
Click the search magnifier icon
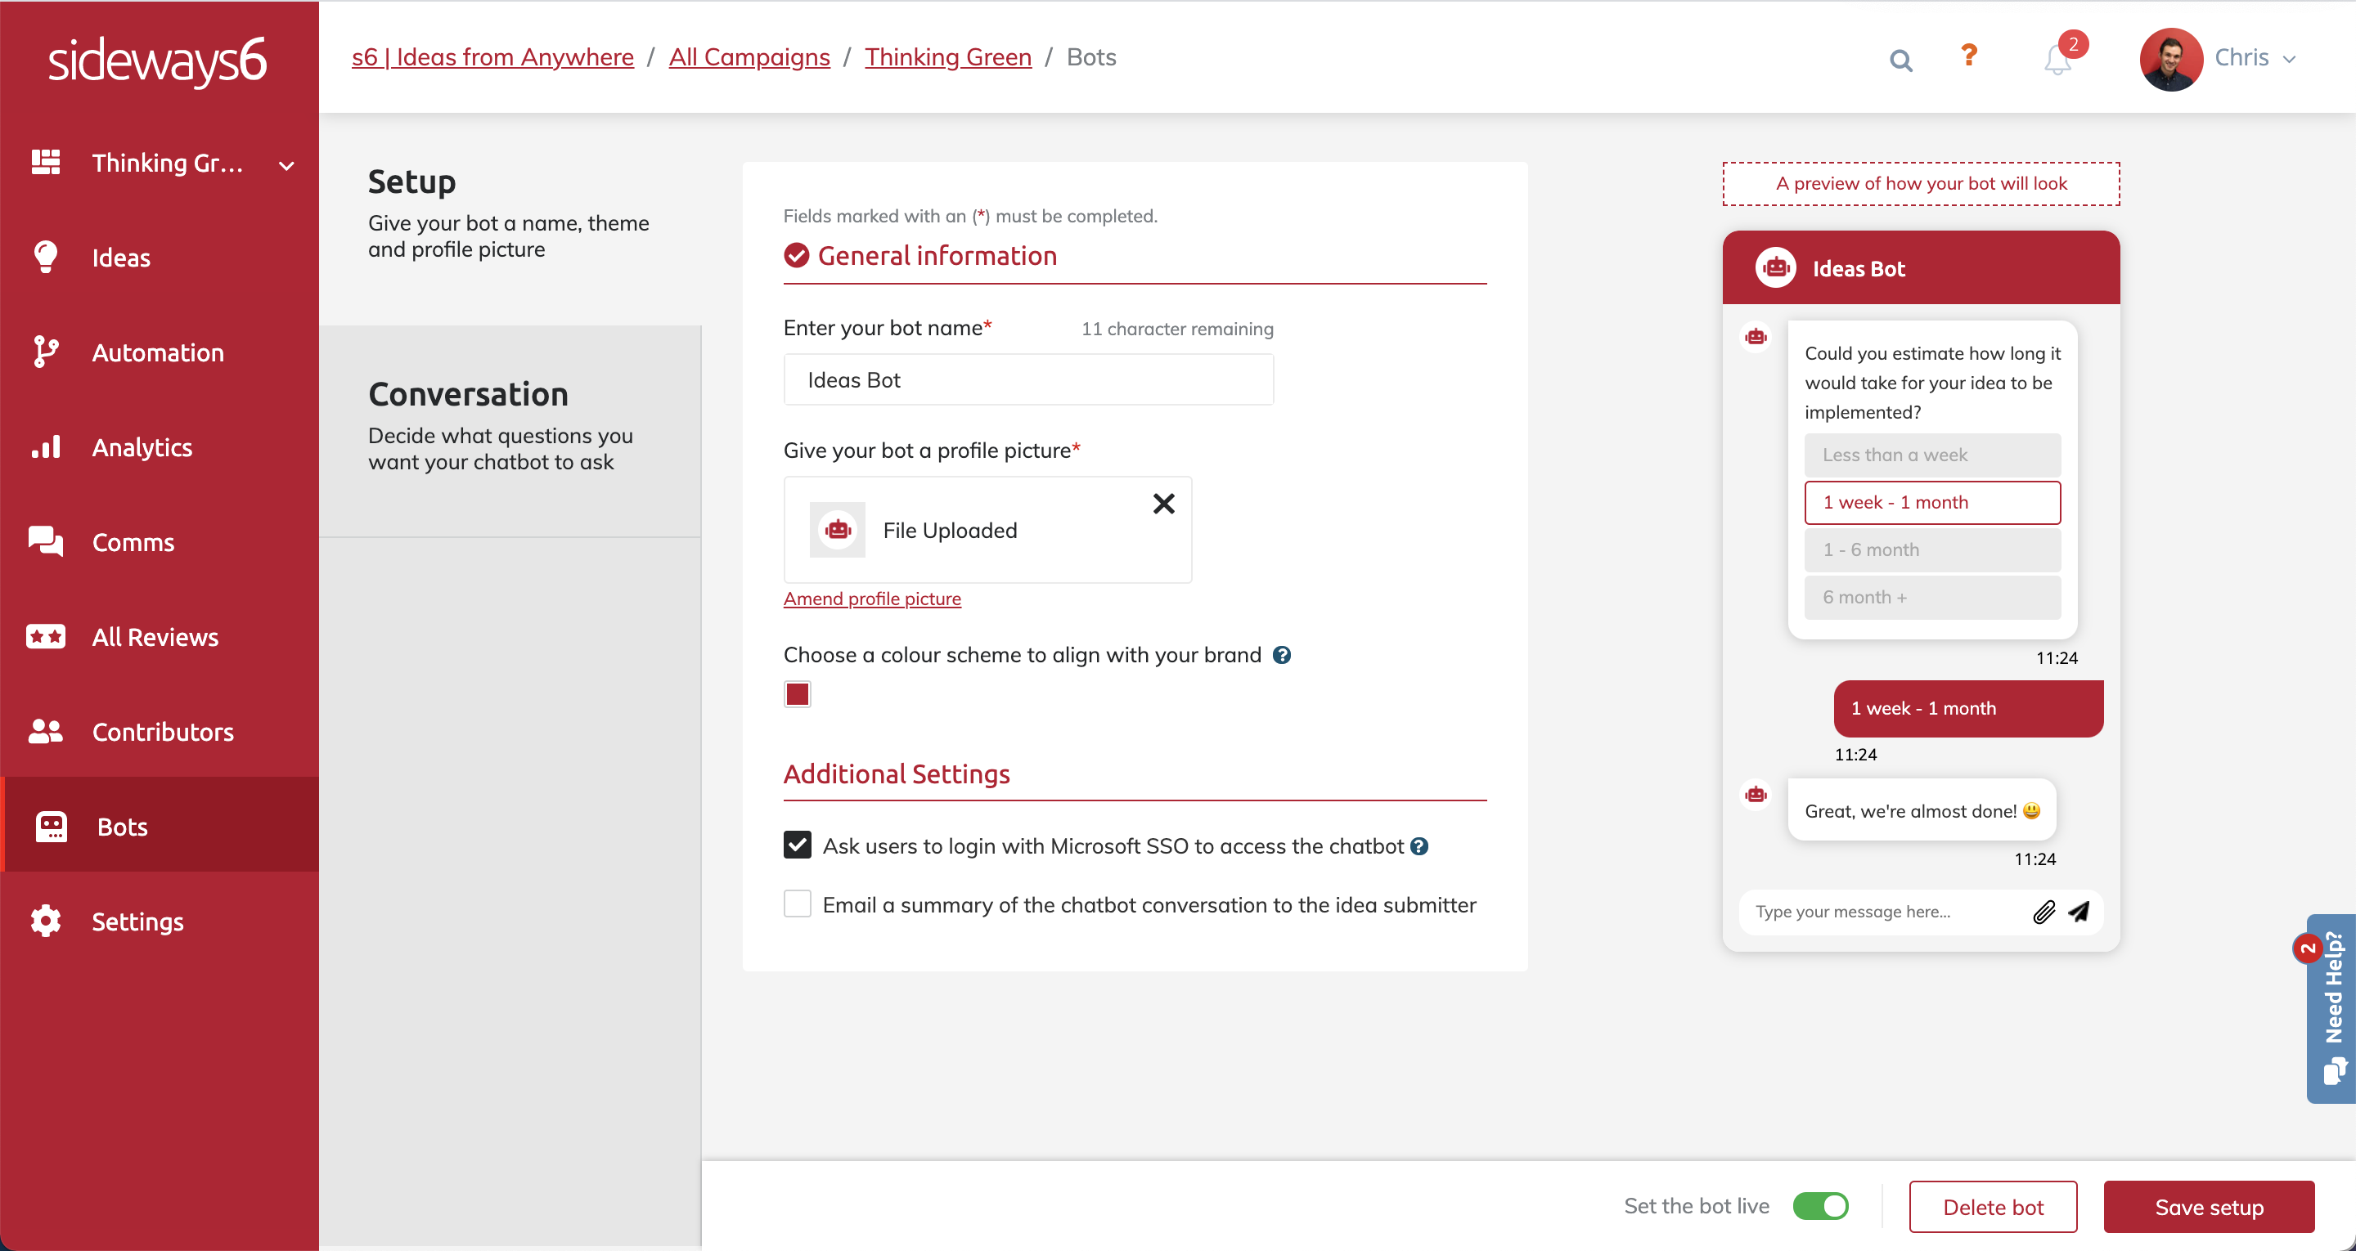[x=1900, y=61]
